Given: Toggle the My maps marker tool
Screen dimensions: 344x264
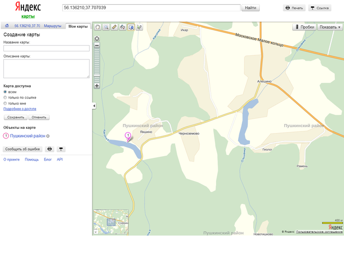Looking at the screenshot, I should point(131,27).
